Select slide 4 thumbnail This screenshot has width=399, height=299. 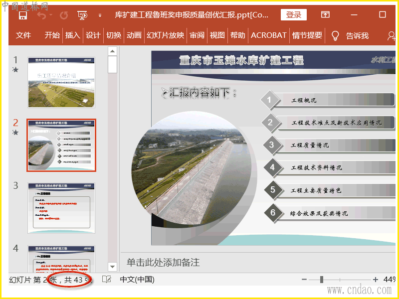61,259
